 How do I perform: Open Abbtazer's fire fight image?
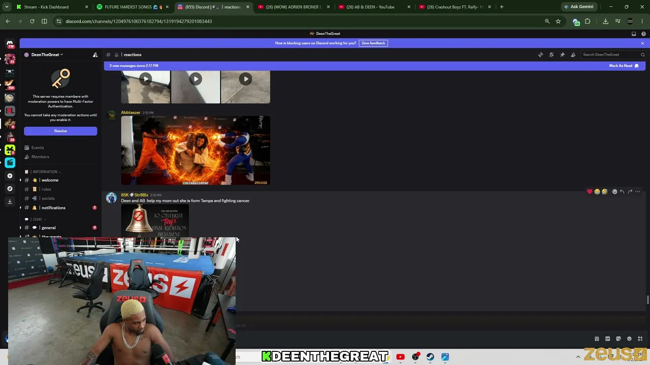196,151
